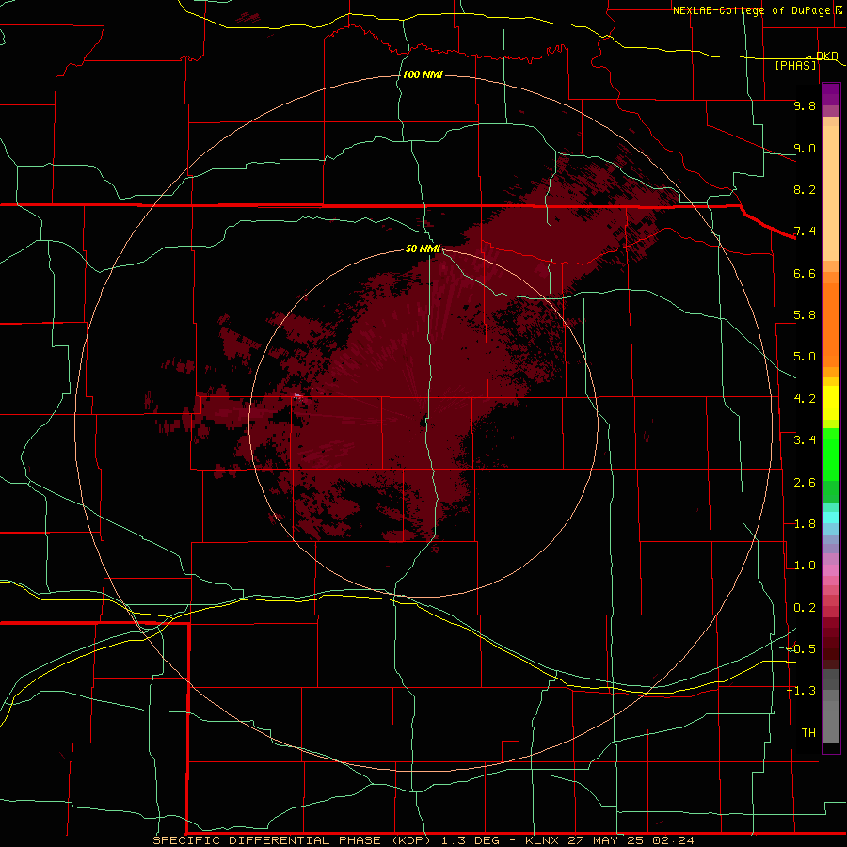Image resolution: width=847 pixels, height=847 pixels.
Task: Click the -0.5 value on the color scale
Action: click(802, 649)
